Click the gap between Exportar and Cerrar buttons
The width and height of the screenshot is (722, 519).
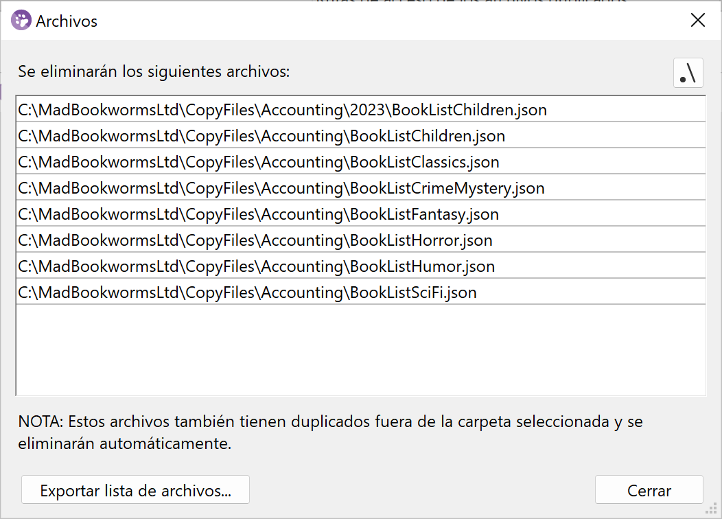421,490
